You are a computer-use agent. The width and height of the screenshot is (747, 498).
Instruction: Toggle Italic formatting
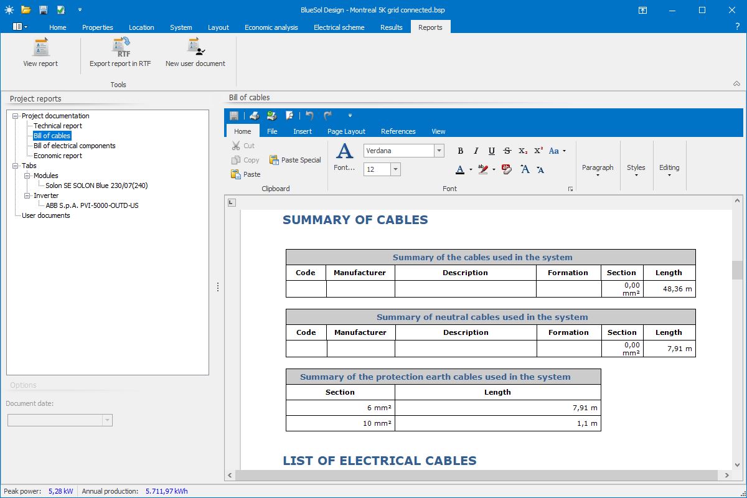point(476,151)
